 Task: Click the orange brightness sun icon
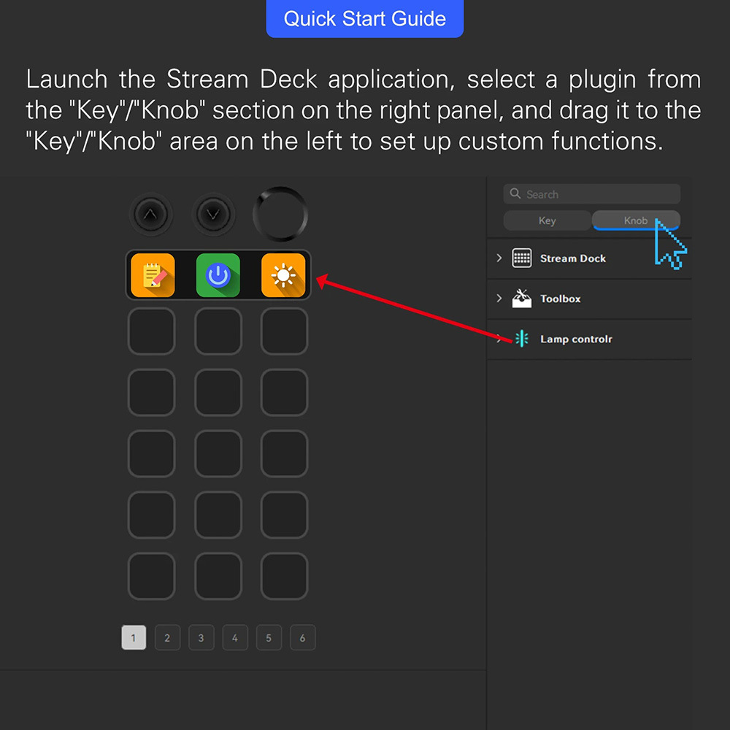pyautogui.click(x=283, y=275)
